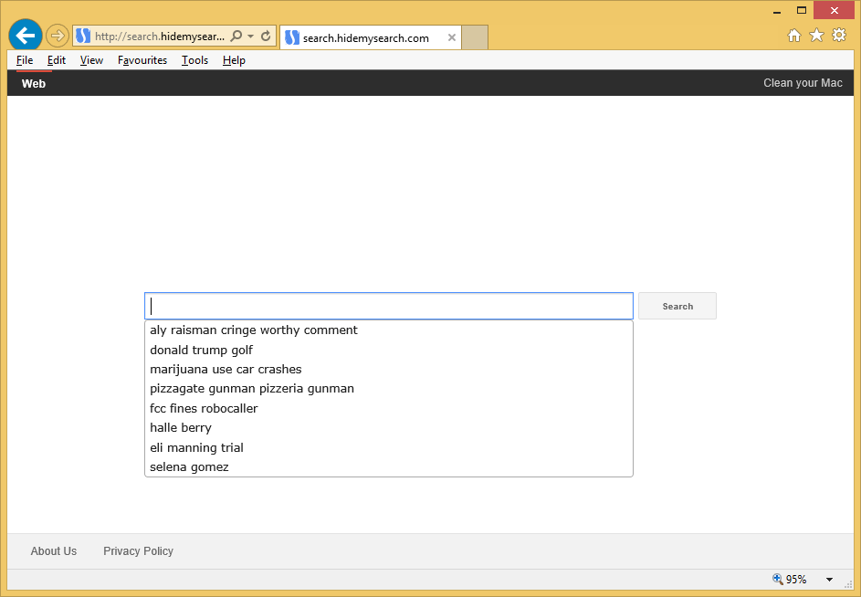Viewport: 861px width, 597px height.
Task: Choose suggestion 'marijuana use car crashes'
Action: 389,369
